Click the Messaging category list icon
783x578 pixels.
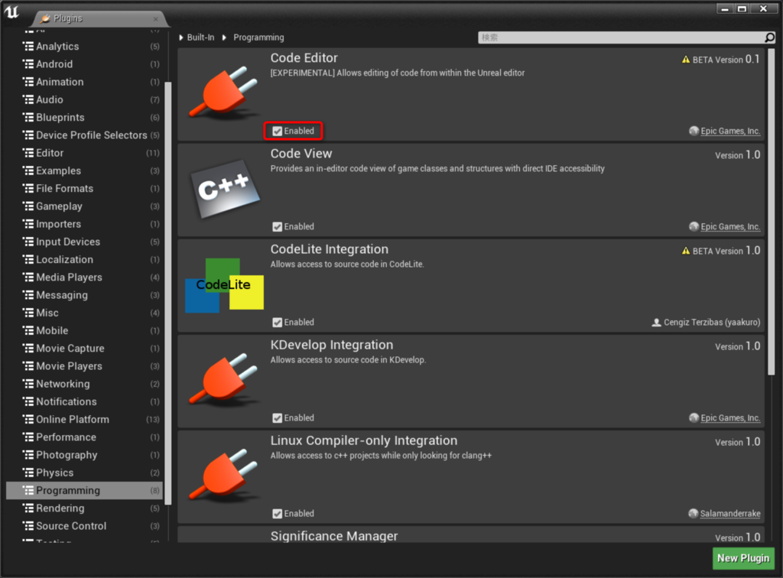[x=28, y=295]
